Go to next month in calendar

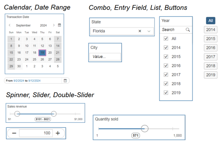(54, 25)
